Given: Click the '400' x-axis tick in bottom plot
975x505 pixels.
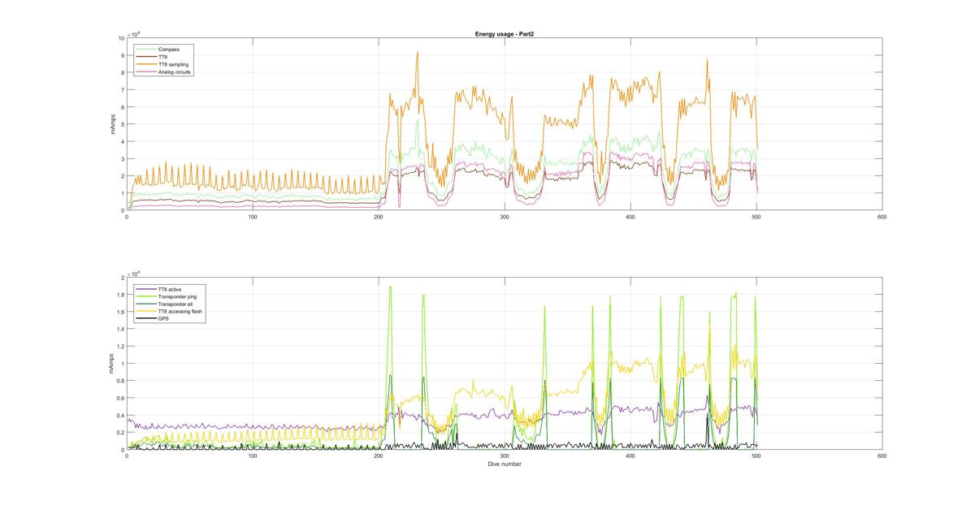Looking at the screenshot, I should [x=630, y=456].
